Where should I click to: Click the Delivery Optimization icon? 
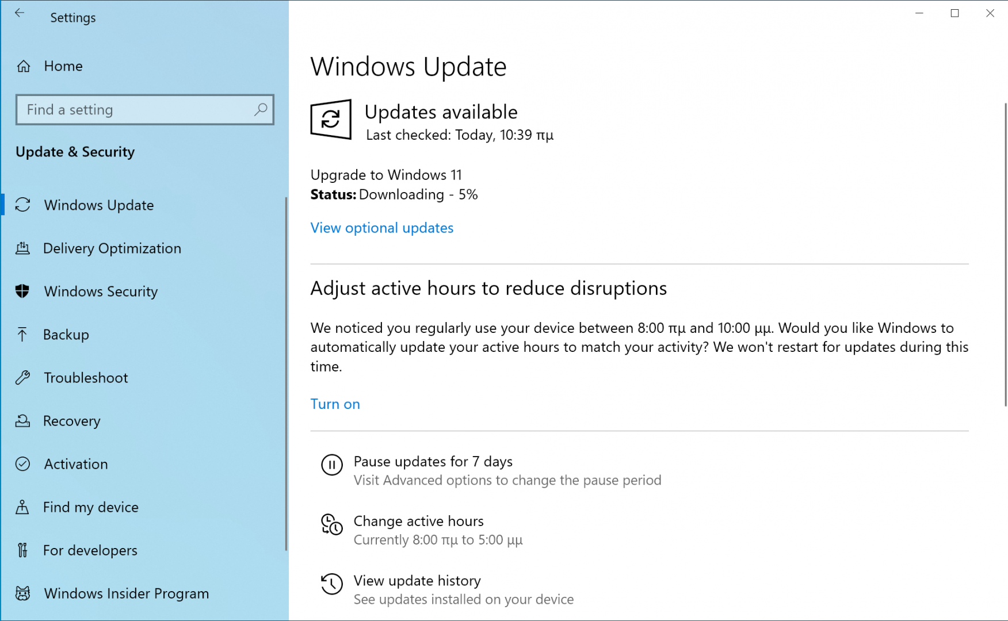pos(22,248)
